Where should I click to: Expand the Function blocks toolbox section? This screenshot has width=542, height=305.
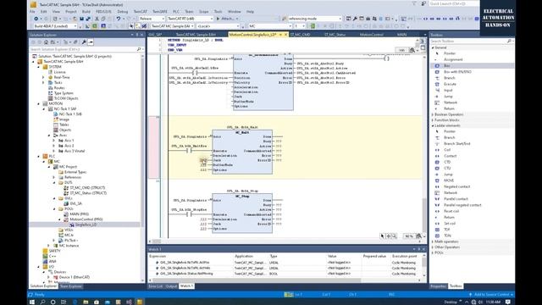[433, 120]
